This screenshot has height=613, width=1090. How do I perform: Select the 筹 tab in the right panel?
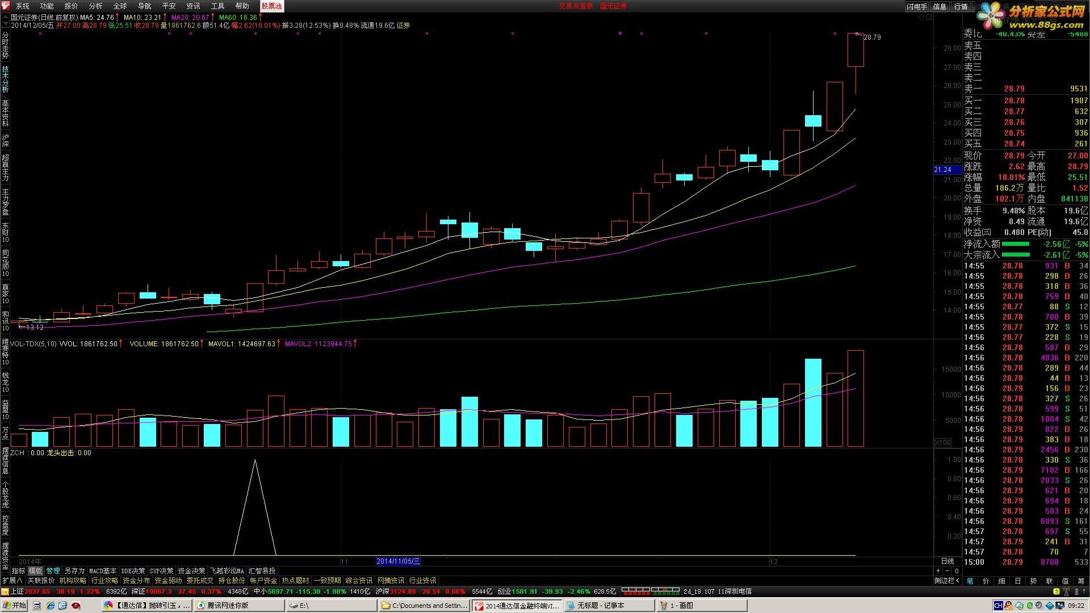click(x=1081, y=581)
